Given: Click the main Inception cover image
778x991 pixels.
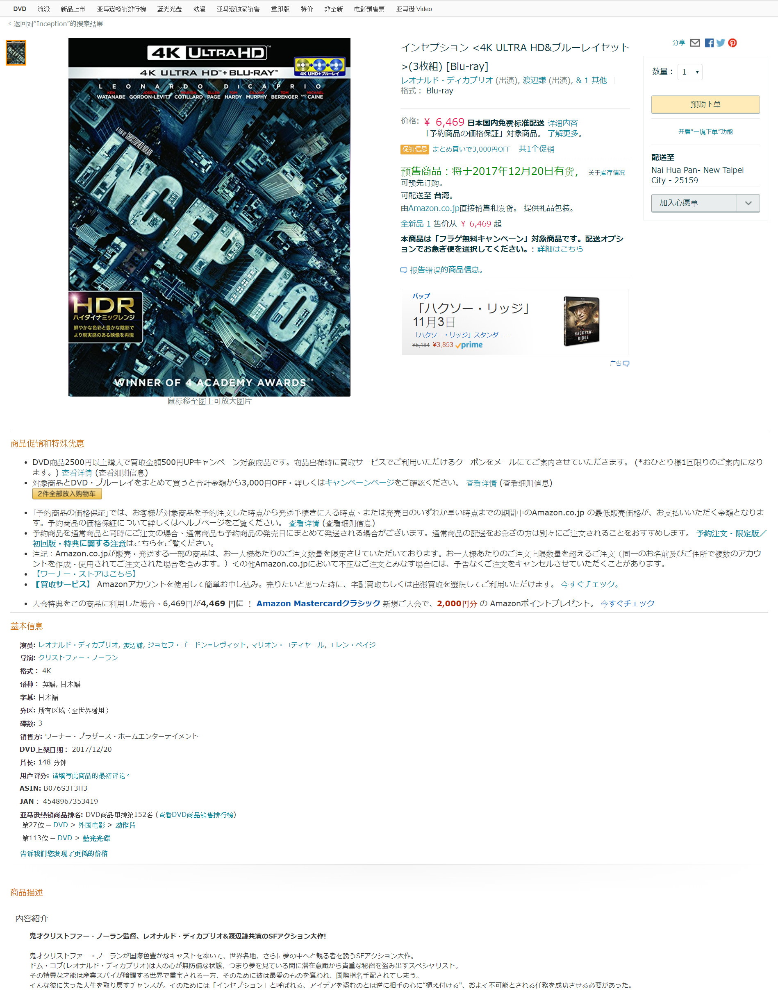Looking at the screenshot, I should (x=209, y=217).
